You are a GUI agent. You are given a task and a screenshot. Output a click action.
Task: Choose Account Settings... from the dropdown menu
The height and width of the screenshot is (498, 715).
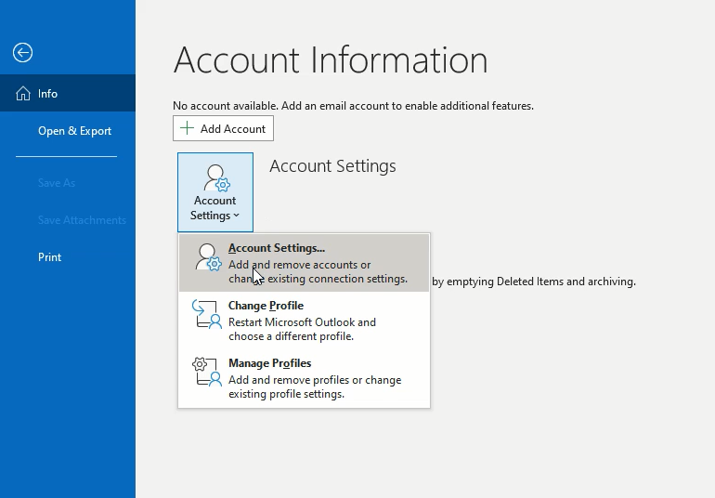point(277,248)
